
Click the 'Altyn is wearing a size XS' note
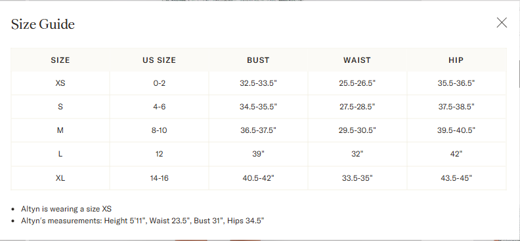66,209
